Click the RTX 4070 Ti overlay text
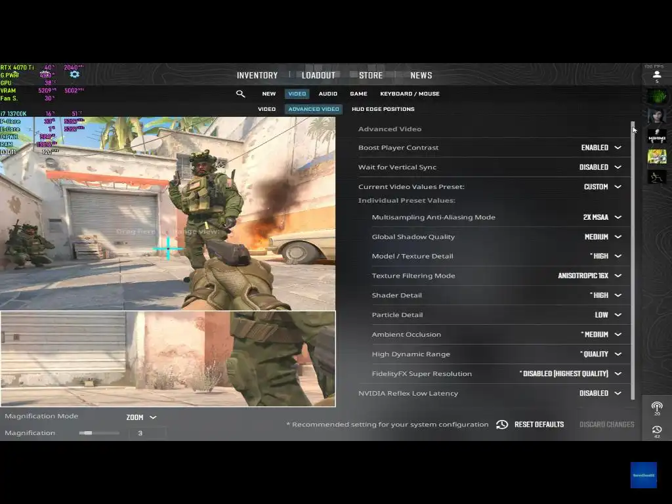The height and width of the screenshot is (504, 672). coord(17,68)
